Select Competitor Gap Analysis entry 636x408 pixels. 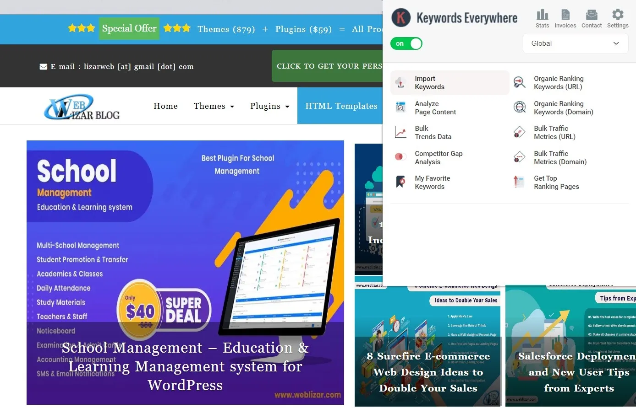tap(439, 158)
